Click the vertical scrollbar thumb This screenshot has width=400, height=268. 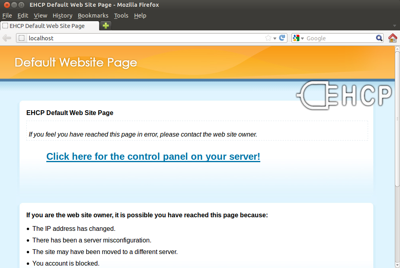(397, 119)
